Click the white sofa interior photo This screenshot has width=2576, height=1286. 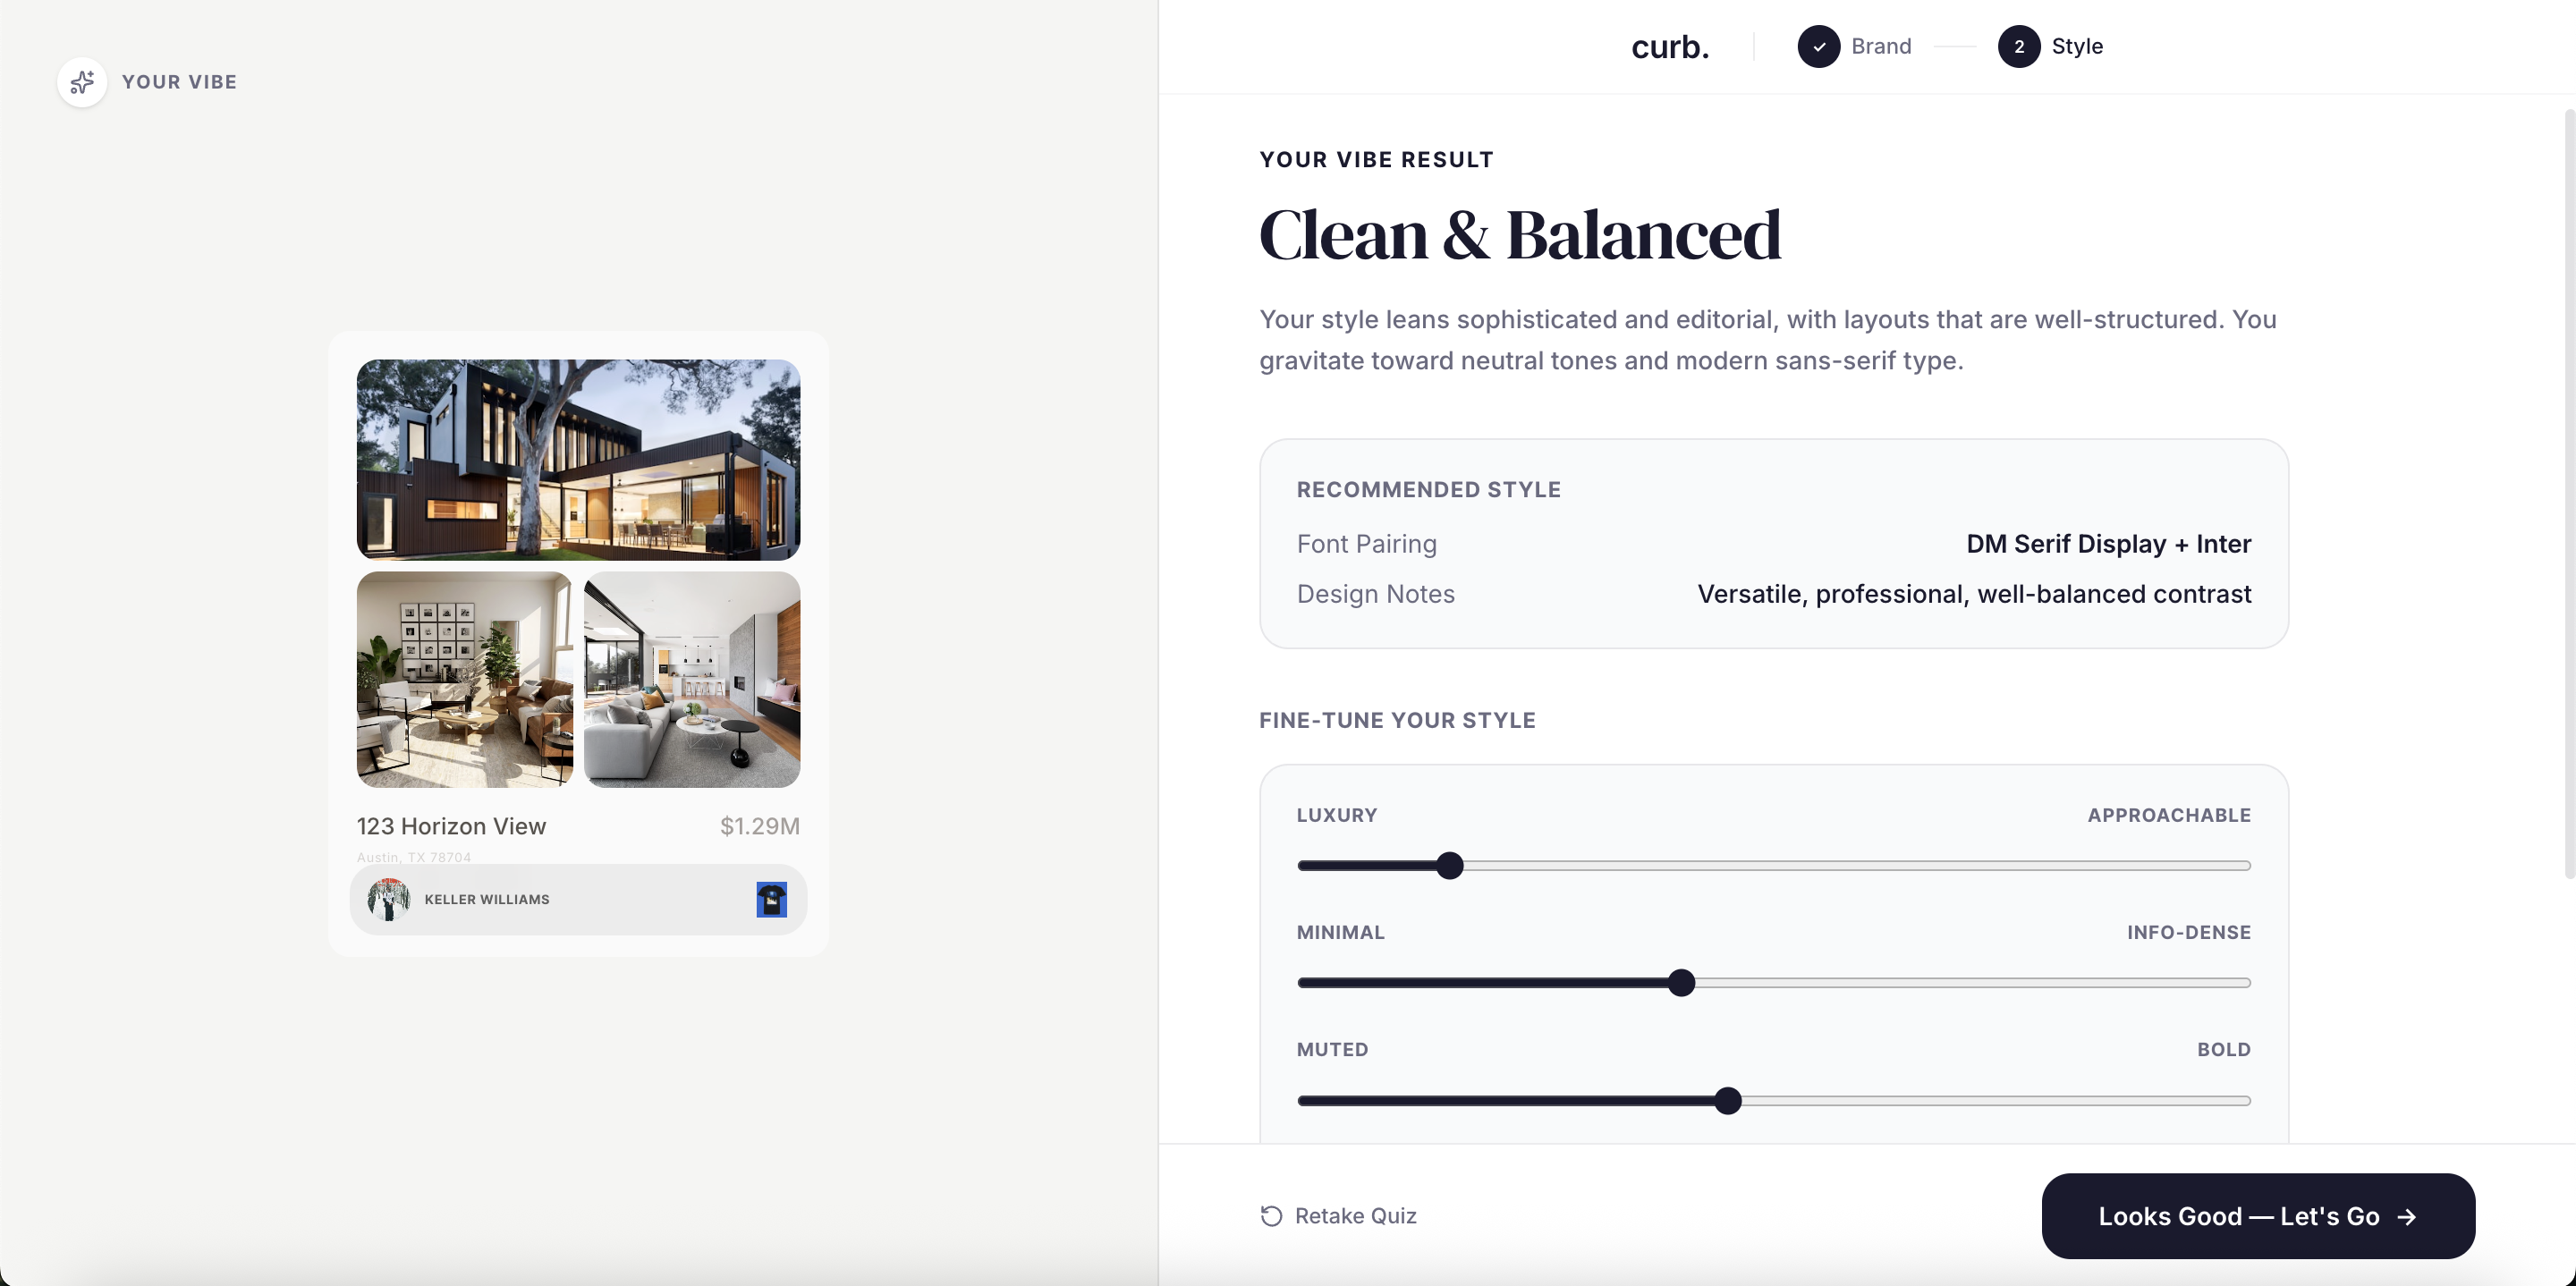pos(692,680)
